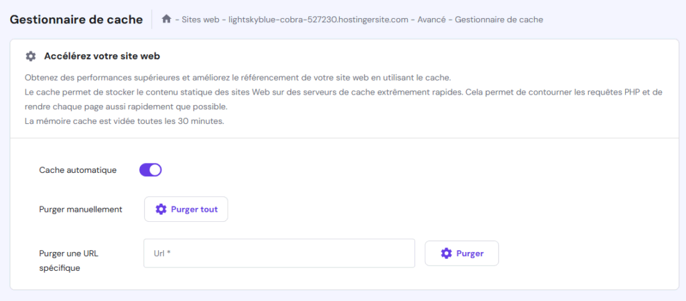Viewport: 686px width, 301px height.
Task: Navigate to the Avancé breadcrumb item
Action: click(431, 19)
